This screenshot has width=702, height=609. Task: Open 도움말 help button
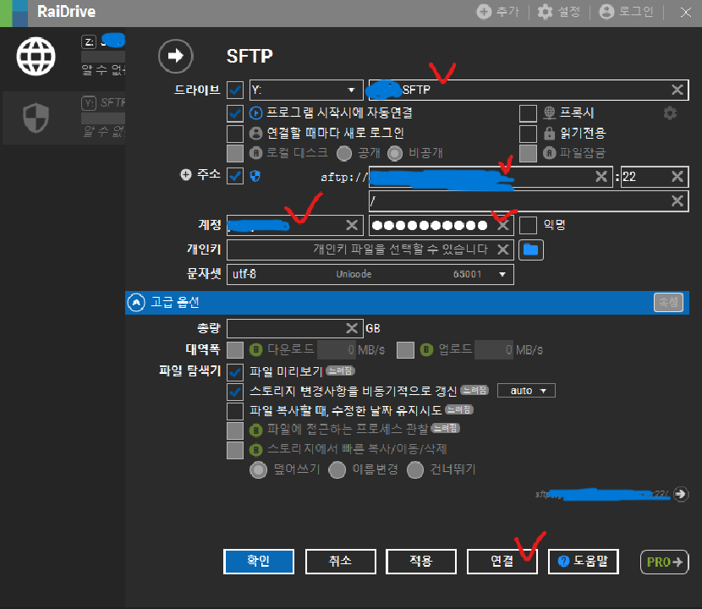coord(584,561)
